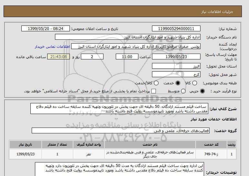Viewport: 249px width, 176px height.
Task: Click the توضیحات خریدار text box
Action: (x=119, y=169)
